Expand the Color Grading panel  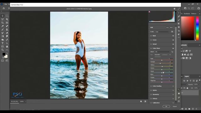tap(151, 86)
